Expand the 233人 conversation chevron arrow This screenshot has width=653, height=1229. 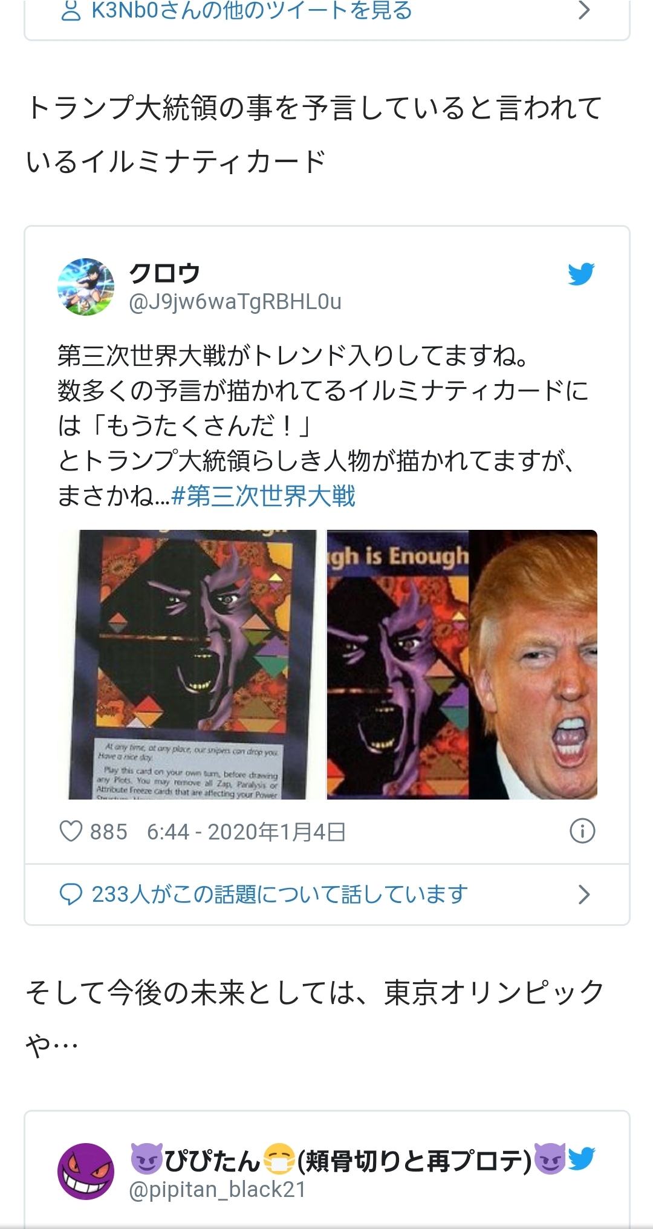coord(583,895)
